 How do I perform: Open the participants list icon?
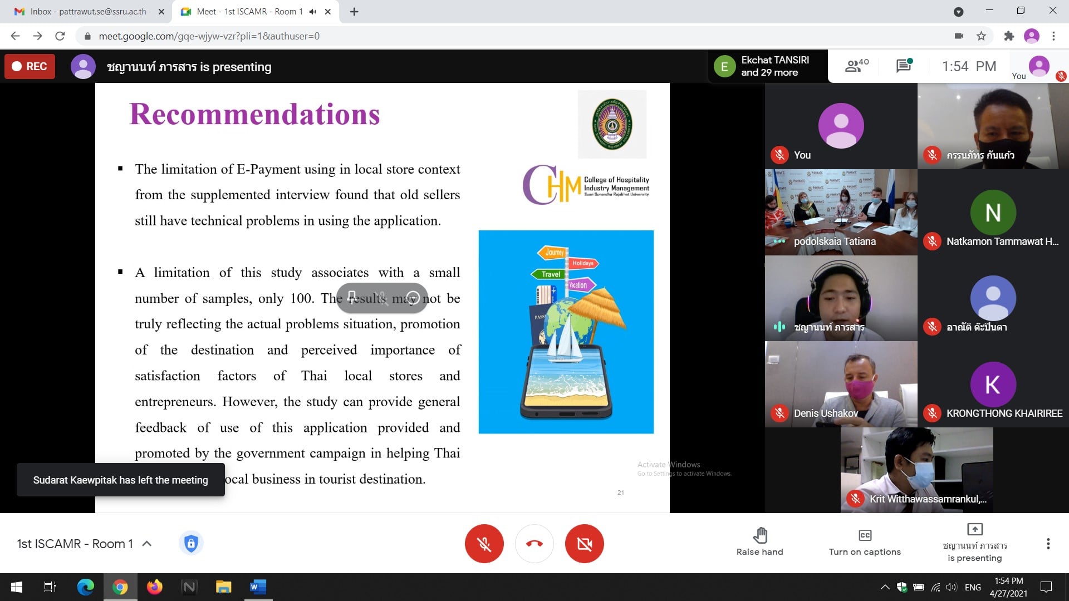[x=856, y=66]
